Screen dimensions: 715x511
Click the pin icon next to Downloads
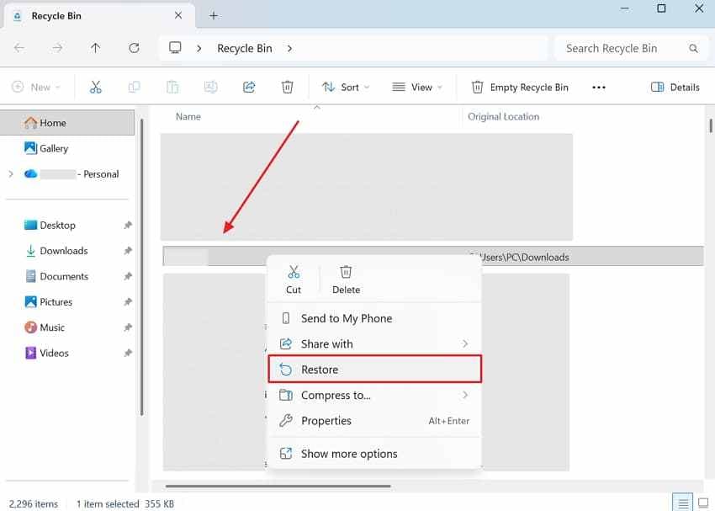point(128,251)
